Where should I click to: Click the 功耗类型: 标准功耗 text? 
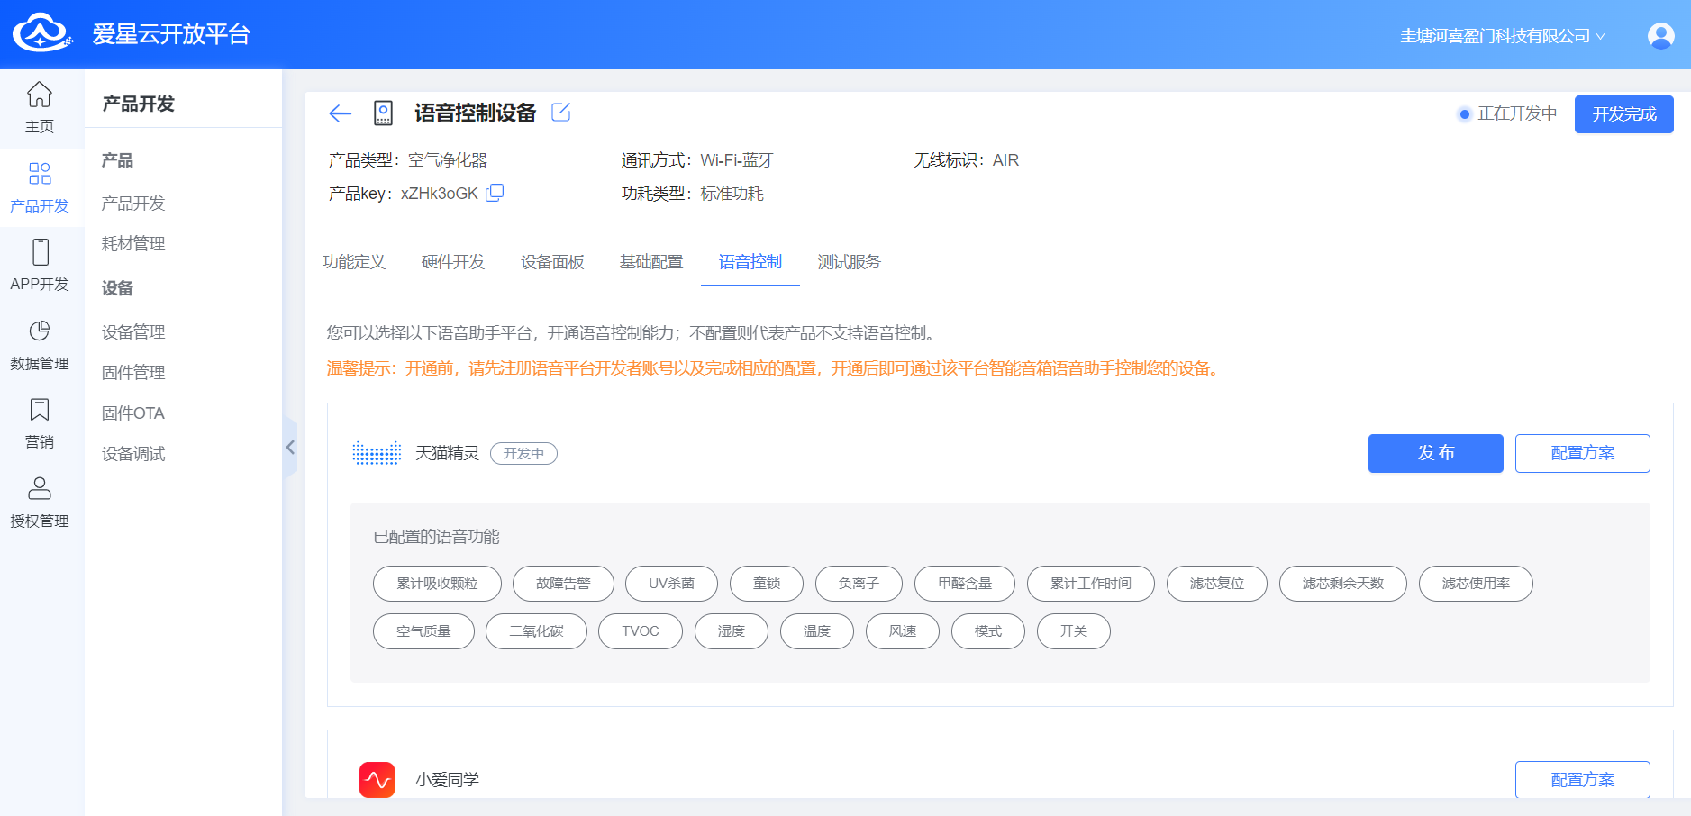(692, 194)
